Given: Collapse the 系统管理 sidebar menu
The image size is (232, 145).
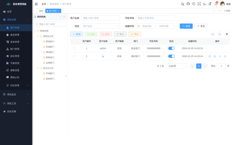Looking at the screenshot, I should tap(16, 20).
